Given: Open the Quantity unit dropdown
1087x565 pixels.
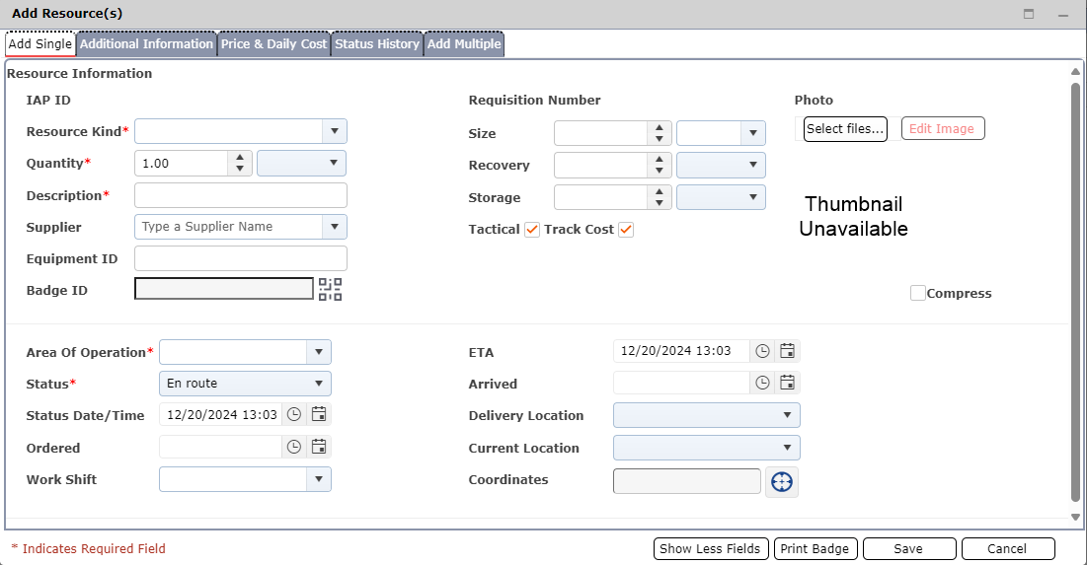Looking at the screenshot, I should coord(301,164).
